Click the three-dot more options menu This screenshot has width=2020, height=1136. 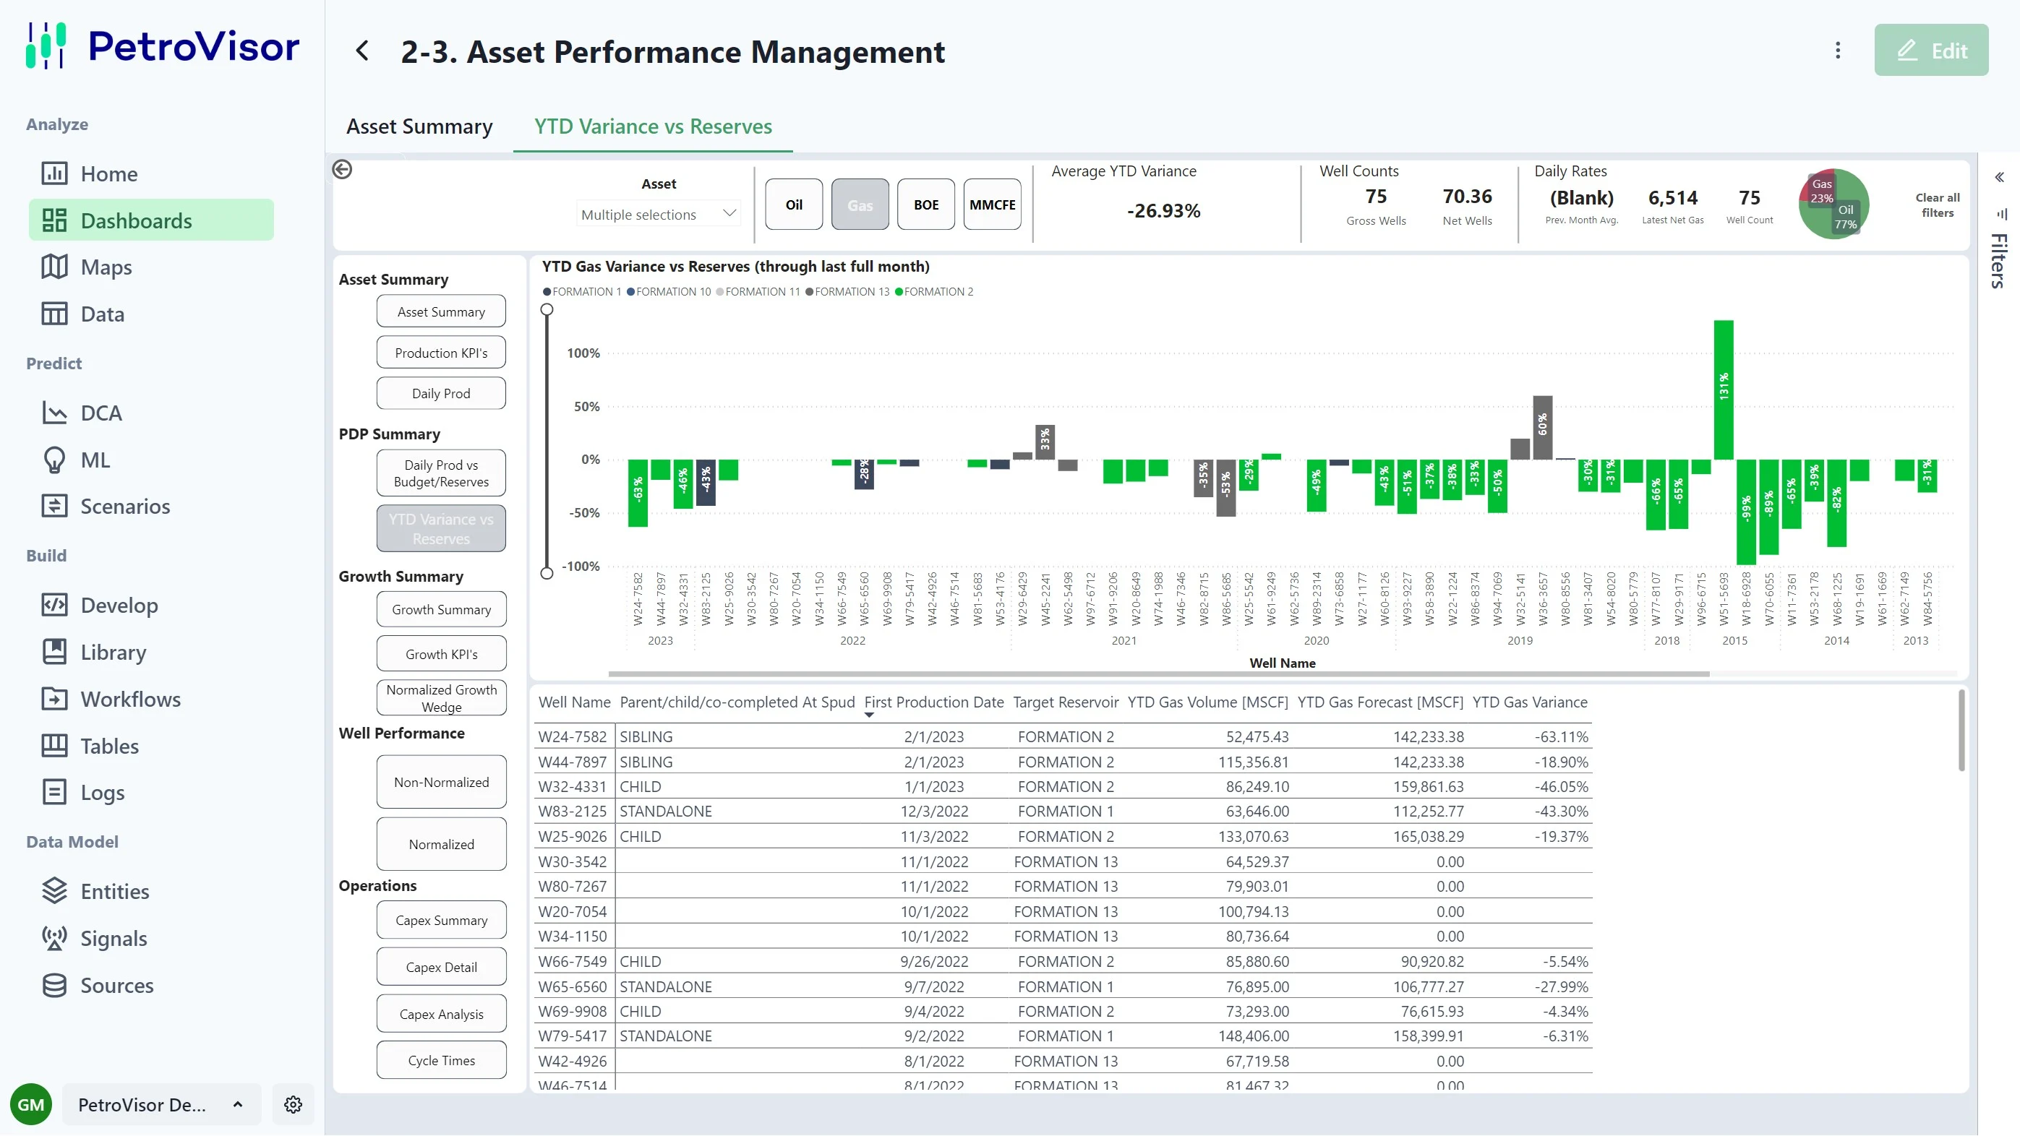[1837, 51]
